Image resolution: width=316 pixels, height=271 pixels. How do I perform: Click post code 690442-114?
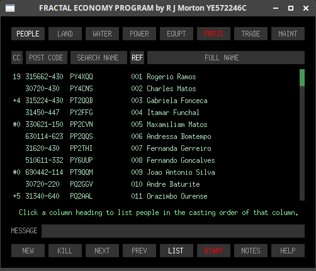(44, 172)
